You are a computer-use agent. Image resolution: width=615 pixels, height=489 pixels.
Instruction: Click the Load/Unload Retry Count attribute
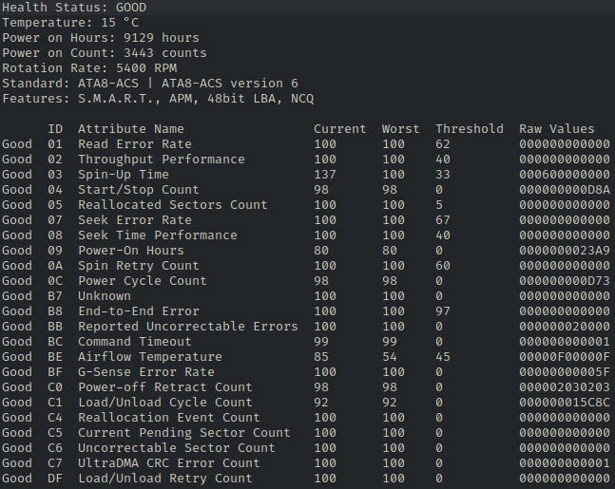point(164,479)
